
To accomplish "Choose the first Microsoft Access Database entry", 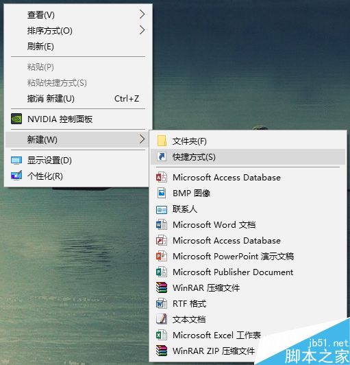I will 248,178.
